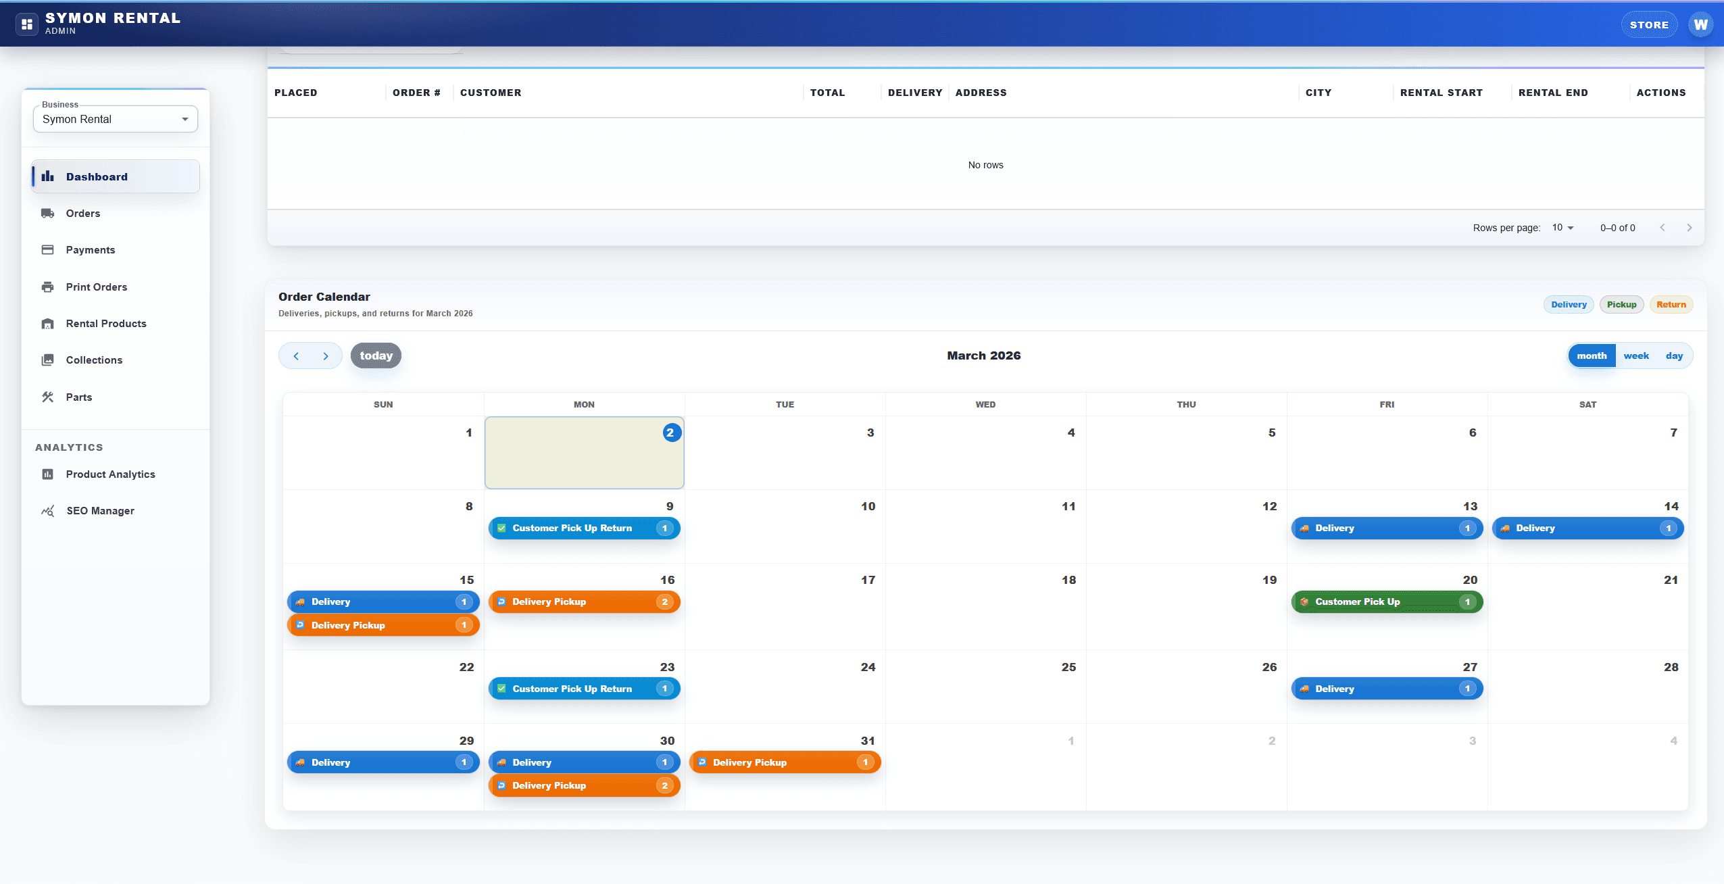Open Parts using the wrench icon
This screenshot has width=1724, height=884.
click(x=47, y=397)
